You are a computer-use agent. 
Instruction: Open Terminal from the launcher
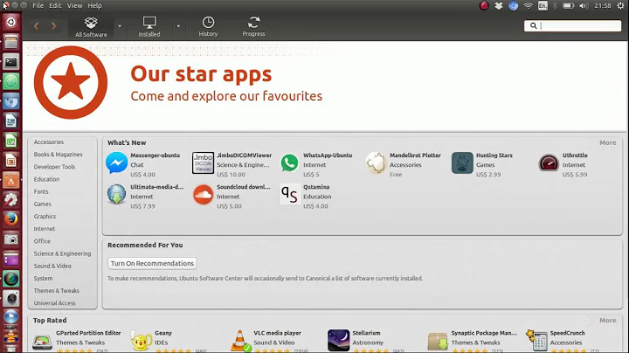click(x=10, y=62)
